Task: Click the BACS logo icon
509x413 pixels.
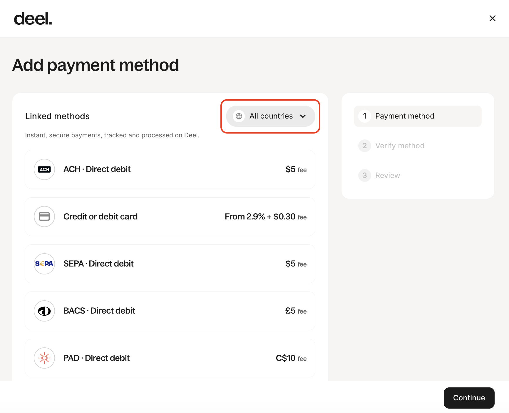Action: tap(44, 311)
